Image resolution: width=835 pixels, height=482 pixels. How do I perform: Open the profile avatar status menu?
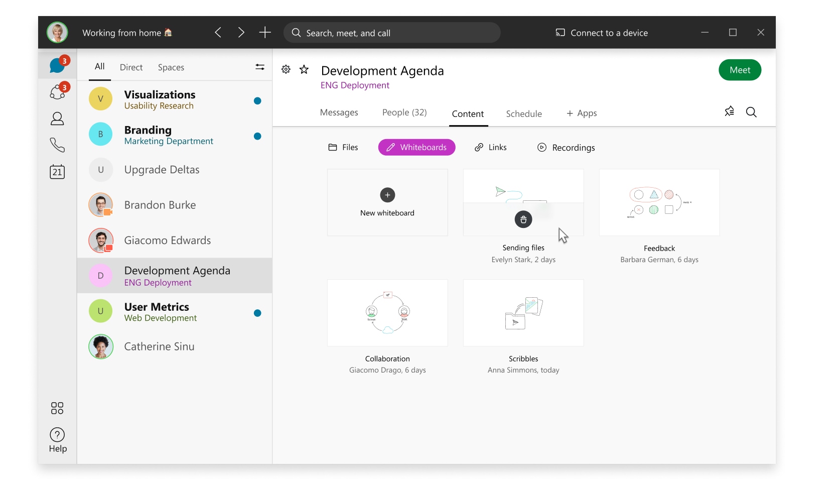pos(57,33)
